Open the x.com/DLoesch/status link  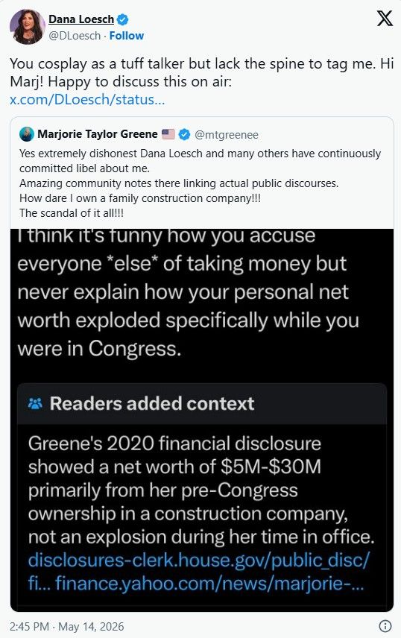pyautogui.click(x=87, y=99)
